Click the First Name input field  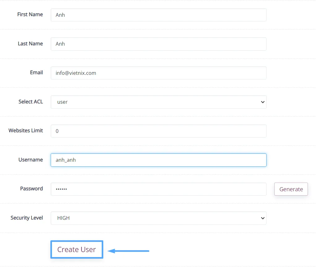coord(158,15)
